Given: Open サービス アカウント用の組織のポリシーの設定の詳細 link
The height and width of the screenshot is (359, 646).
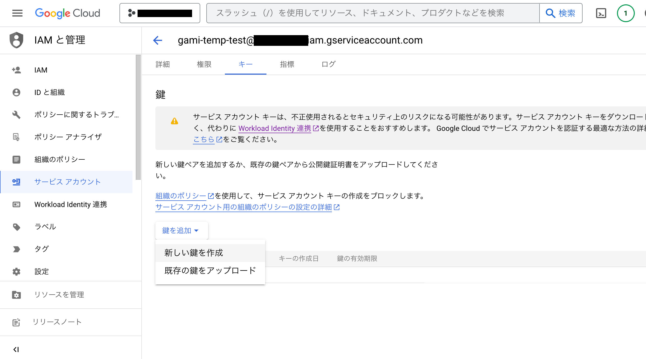Looking at the screenshot, I should coord(244,207).
